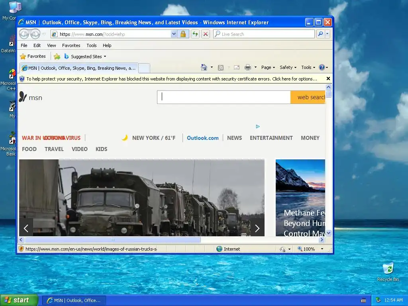Image resolution: width=408 pixels, height=306 pixels.
Task: Click the Start button
Action: click(x=18, y=300)
